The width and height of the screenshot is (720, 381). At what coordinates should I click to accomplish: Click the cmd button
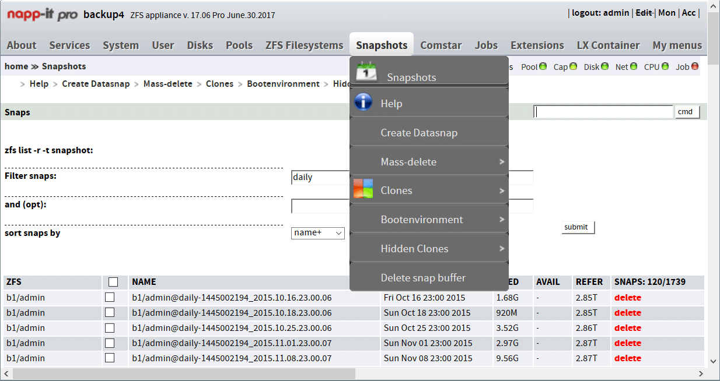click(x=687, y=112)
